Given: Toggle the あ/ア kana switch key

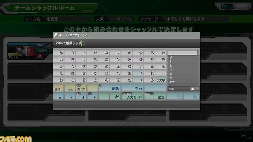Looking at the screenshot, I should [x=81, y=88].
